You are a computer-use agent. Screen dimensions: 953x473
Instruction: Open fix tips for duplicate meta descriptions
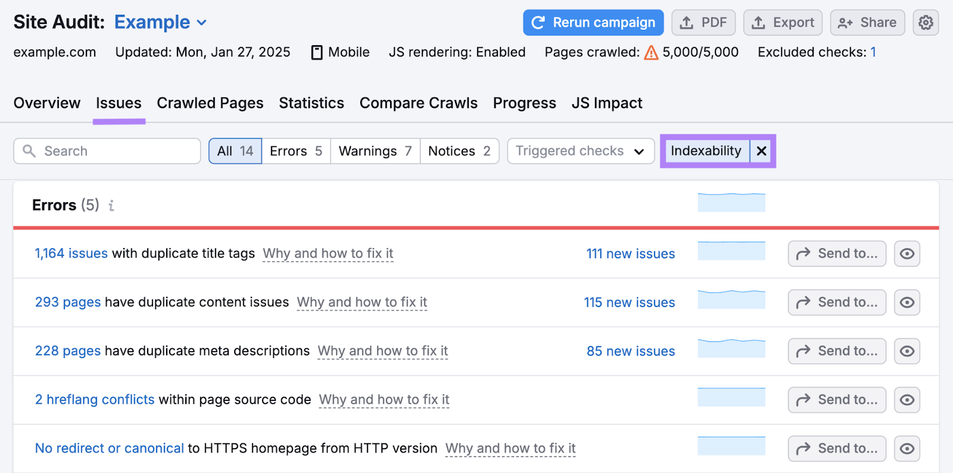[x=383, y=352]
